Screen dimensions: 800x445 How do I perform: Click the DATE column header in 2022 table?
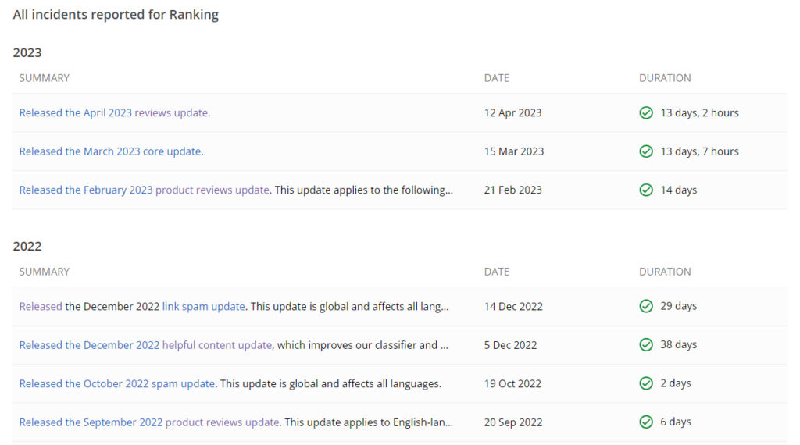click(x=496, y=272)
